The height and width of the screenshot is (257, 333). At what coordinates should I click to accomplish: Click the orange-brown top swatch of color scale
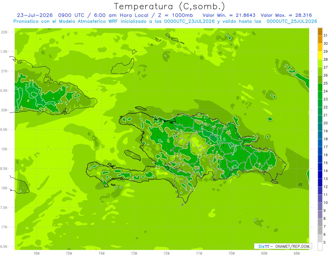pos(320,32)
